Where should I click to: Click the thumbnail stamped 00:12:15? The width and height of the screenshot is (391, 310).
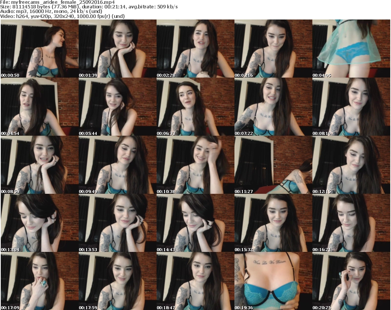click(351, 165)
